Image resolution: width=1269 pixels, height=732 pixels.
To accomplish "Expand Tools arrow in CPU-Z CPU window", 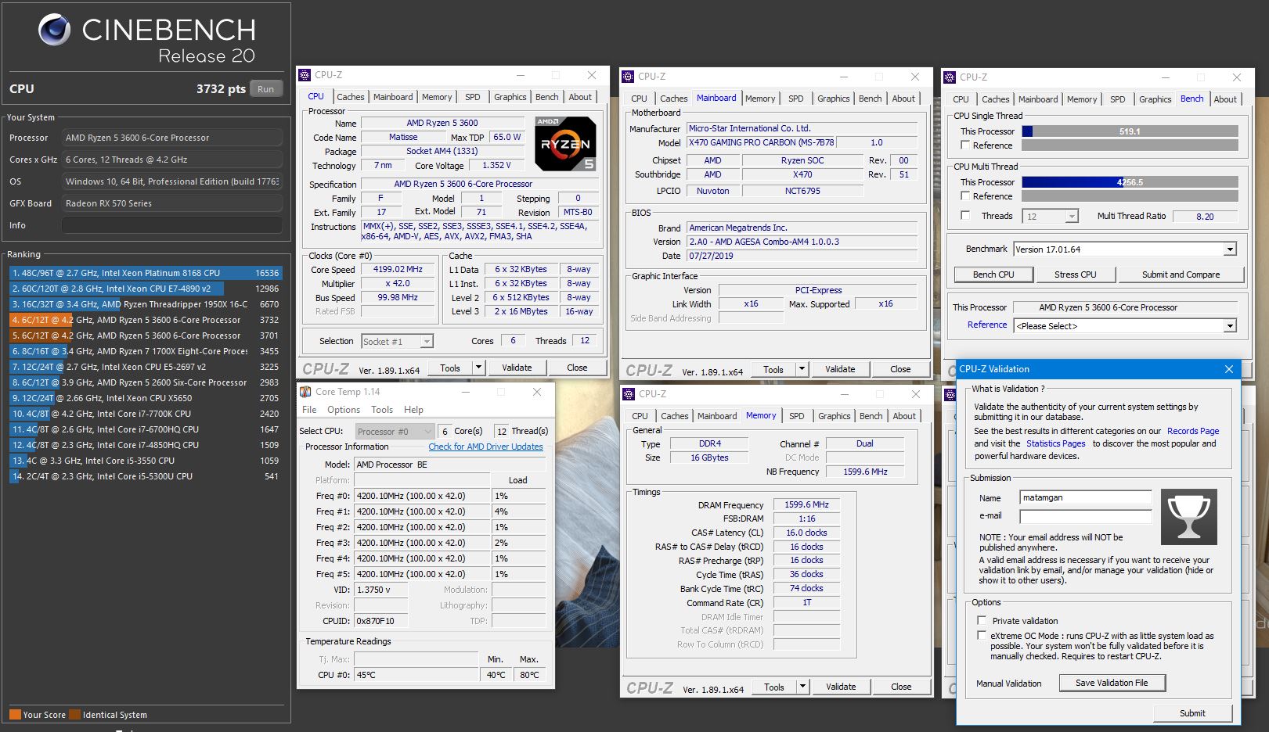I will (x=478, y=368).
